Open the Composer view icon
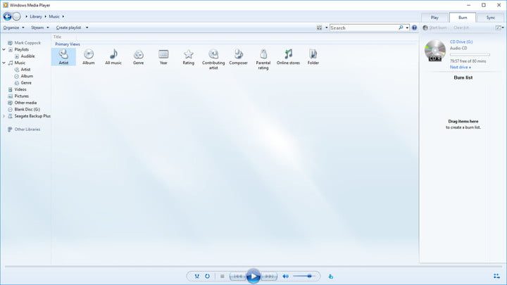 click(x=239, y=55)
